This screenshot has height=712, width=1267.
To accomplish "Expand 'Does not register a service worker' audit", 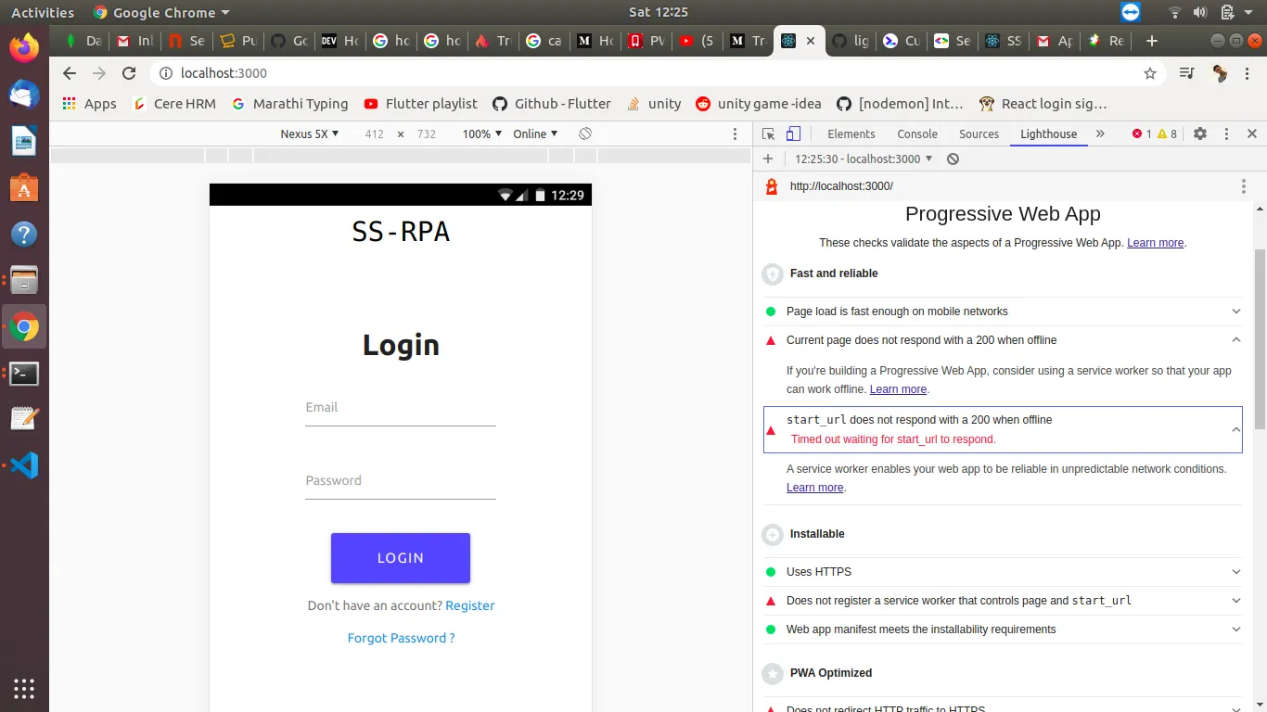I will click(1003, 601).
